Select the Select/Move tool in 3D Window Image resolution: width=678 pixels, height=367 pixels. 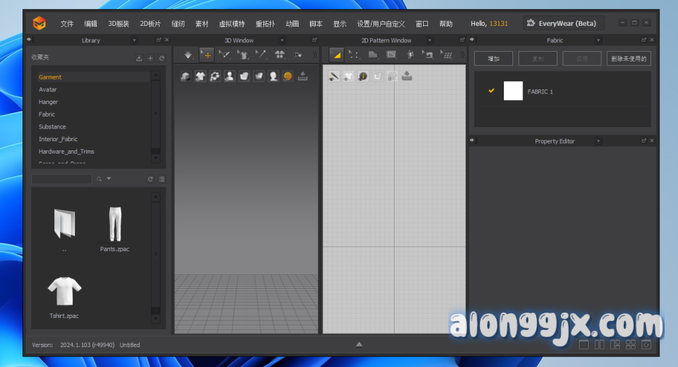click(x=206, y=54)
